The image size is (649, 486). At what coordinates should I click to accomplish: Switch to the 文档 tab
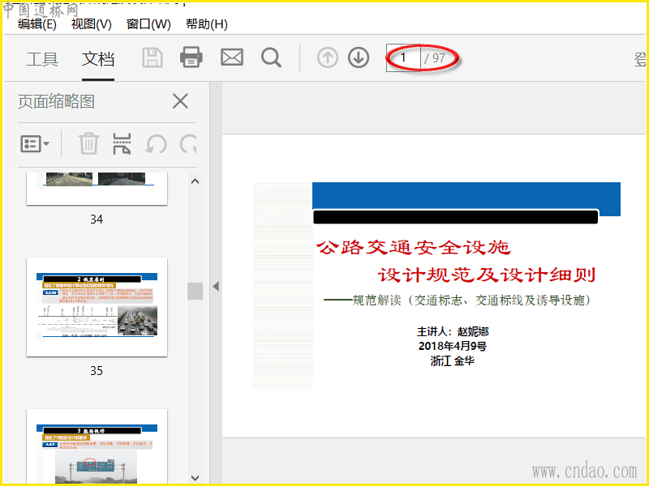(x=98, y=59)
